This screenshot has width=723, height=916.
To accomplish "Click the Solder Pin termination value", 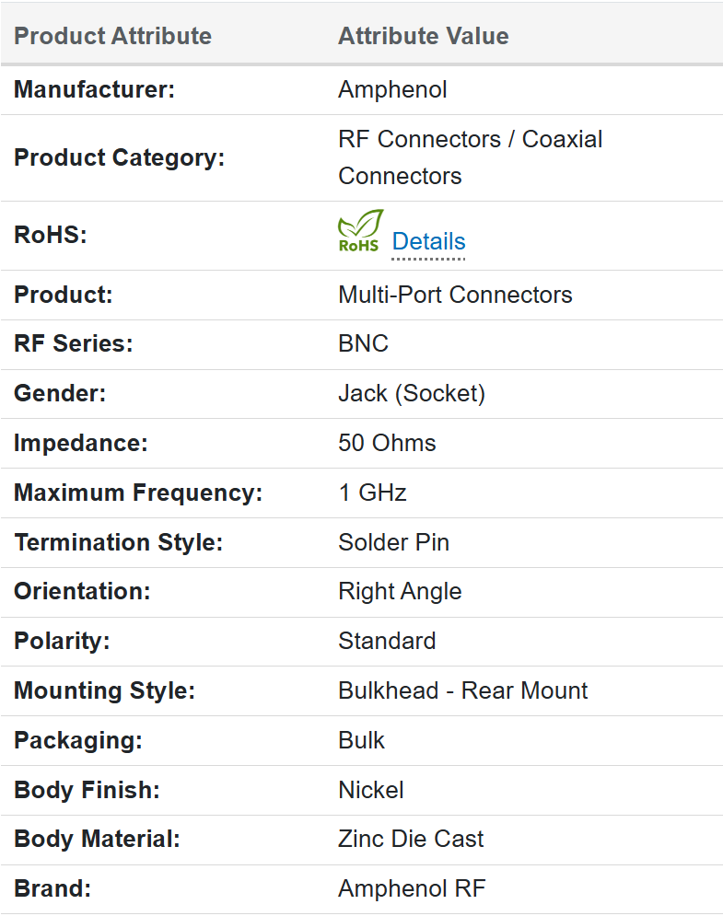I will [x=393, y=543].
